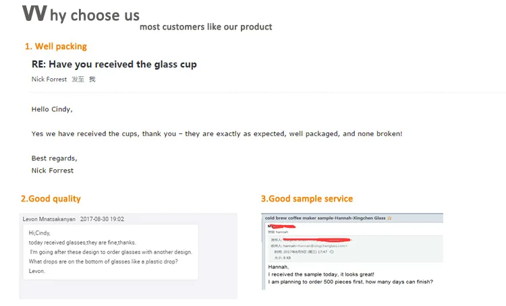Click the 'Hello Cindy,' greeting line
Screen dimensions: 506x306
[x=52, y=109]
